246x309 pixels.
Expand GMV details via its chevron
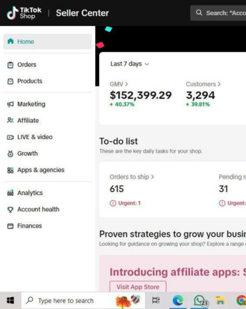126,84
